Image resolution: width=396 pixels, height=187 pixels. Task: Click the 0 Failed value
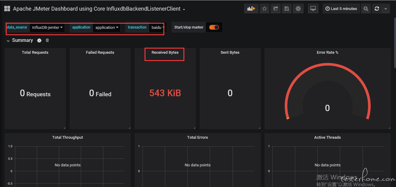(100, 93)
